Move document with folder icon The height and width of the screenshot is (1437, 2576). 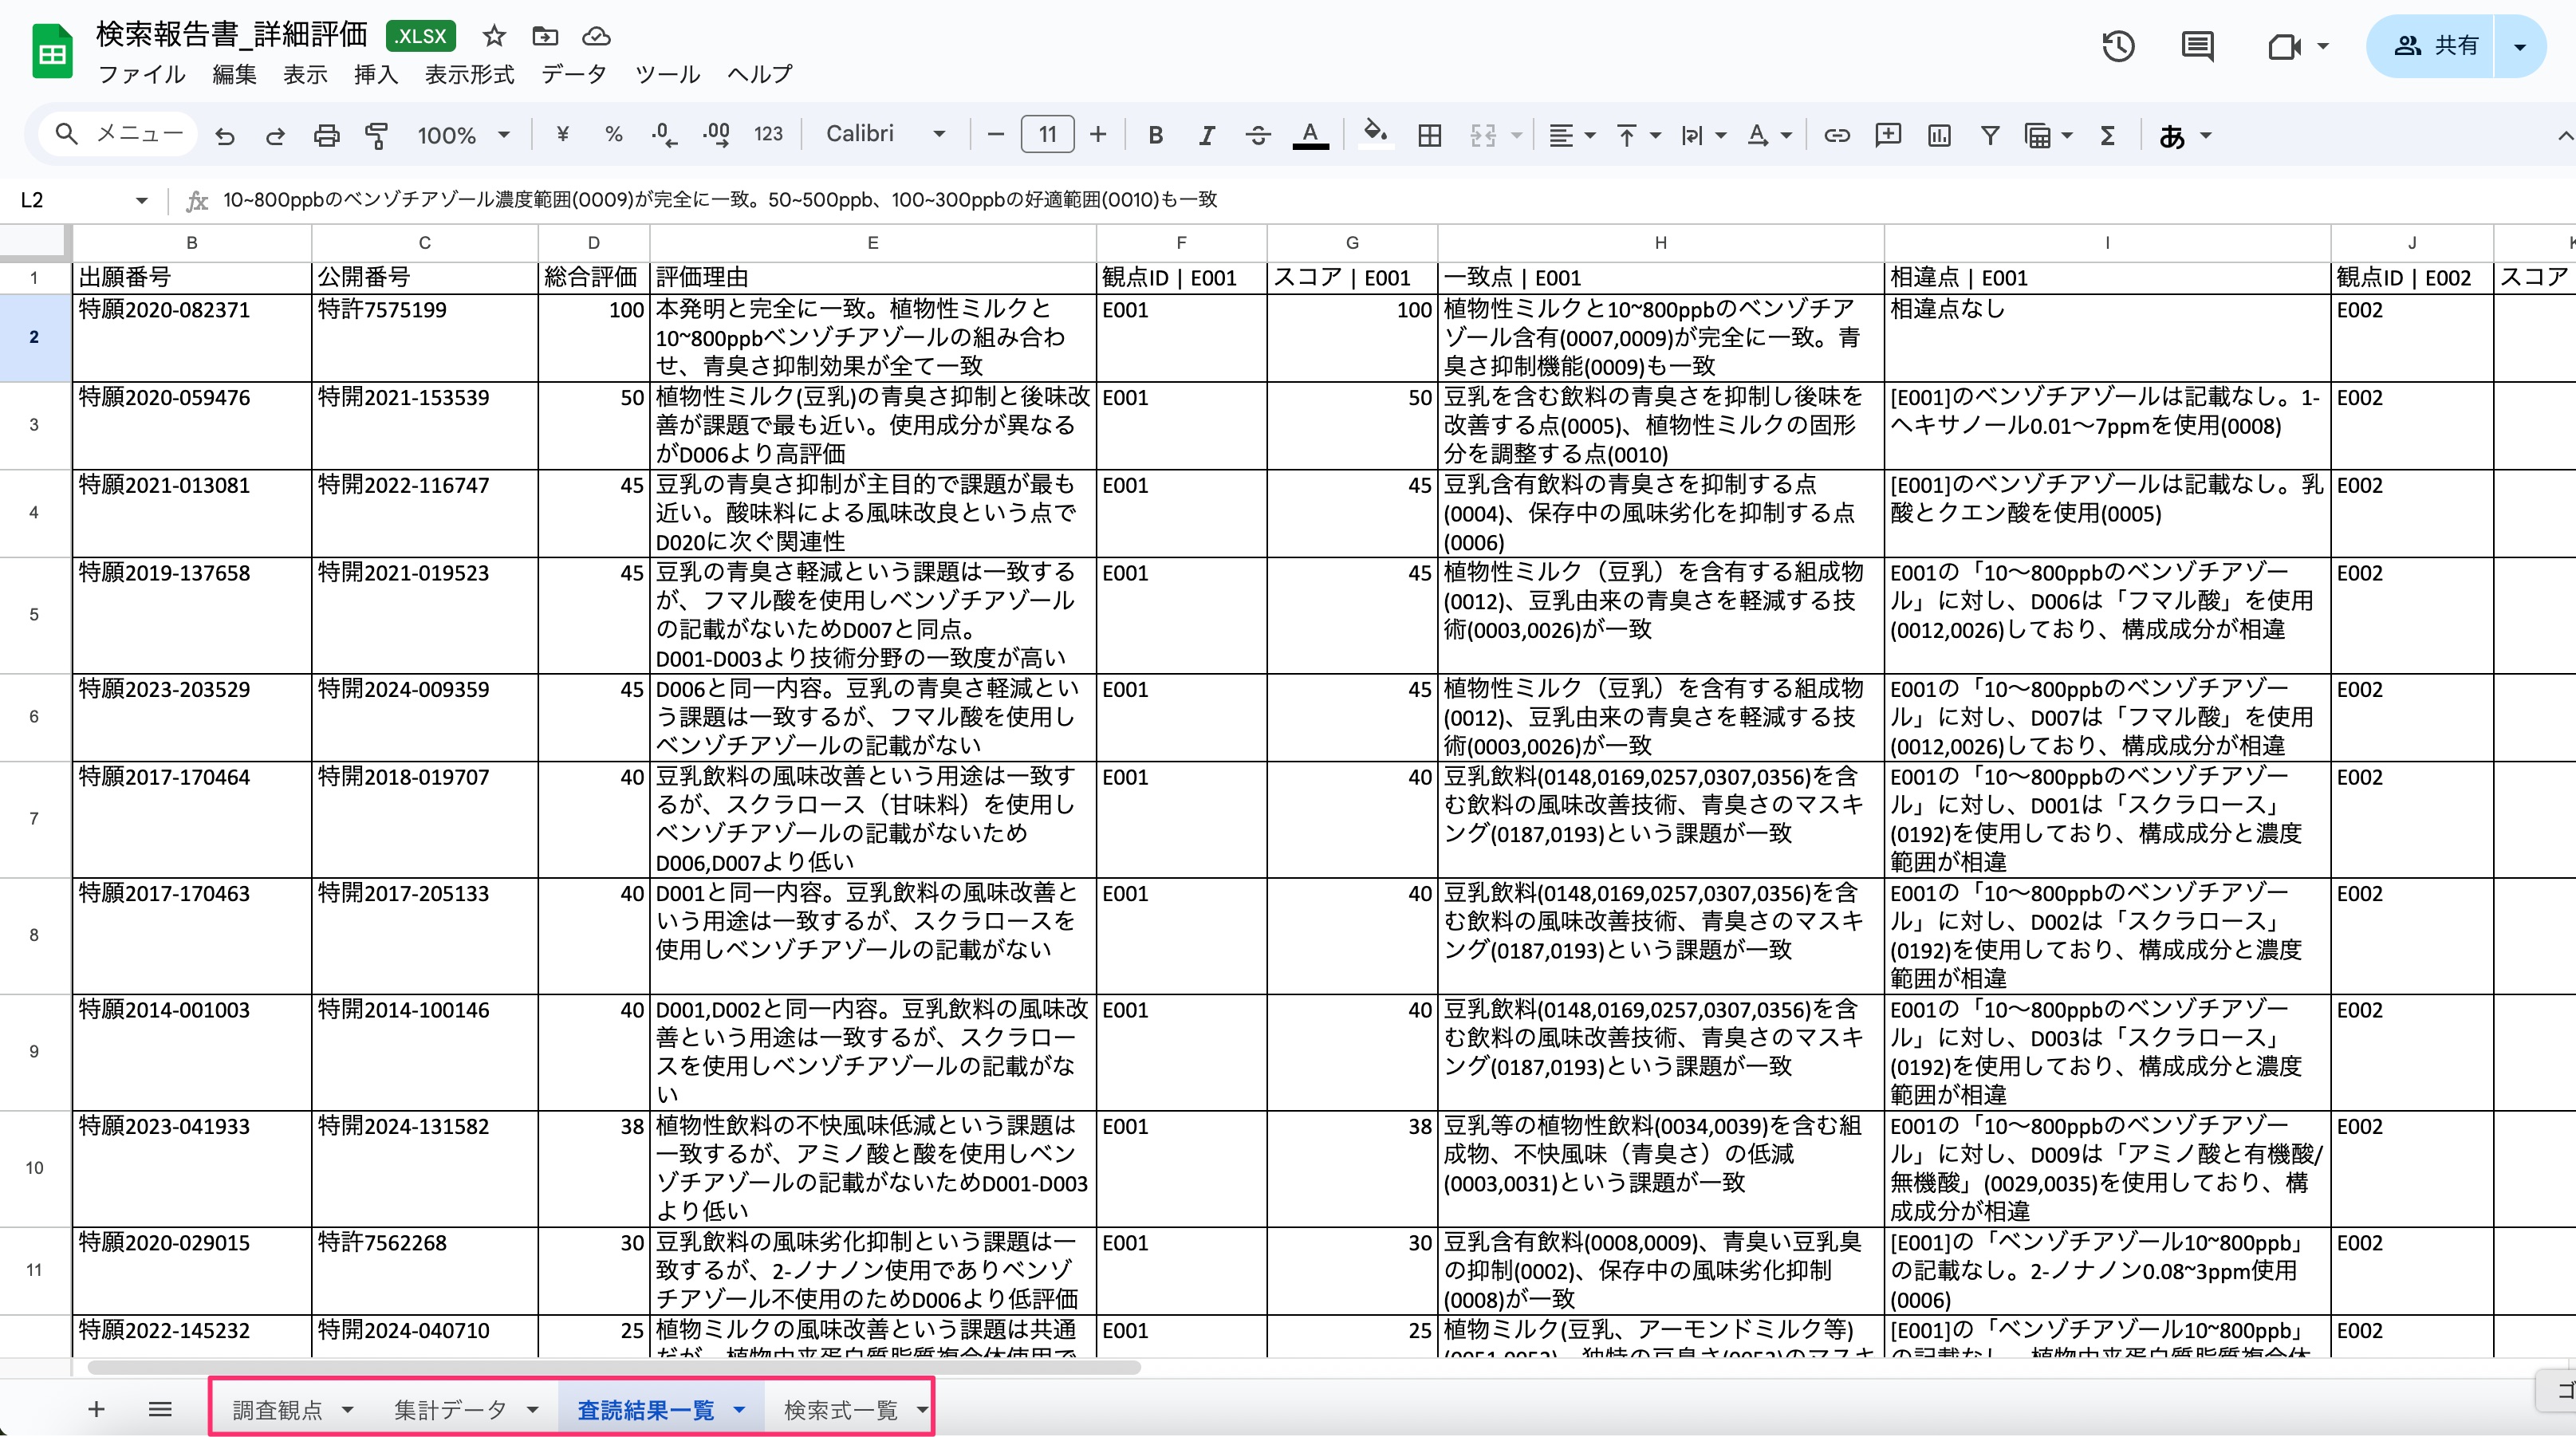point(545,37)
